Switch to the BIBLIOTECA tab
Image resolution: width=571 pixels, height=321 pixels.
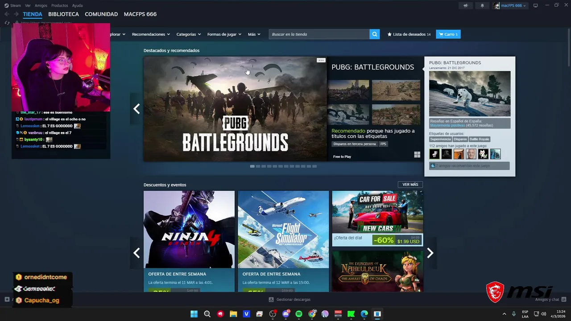pyautogui.click(x=64, y=14)
